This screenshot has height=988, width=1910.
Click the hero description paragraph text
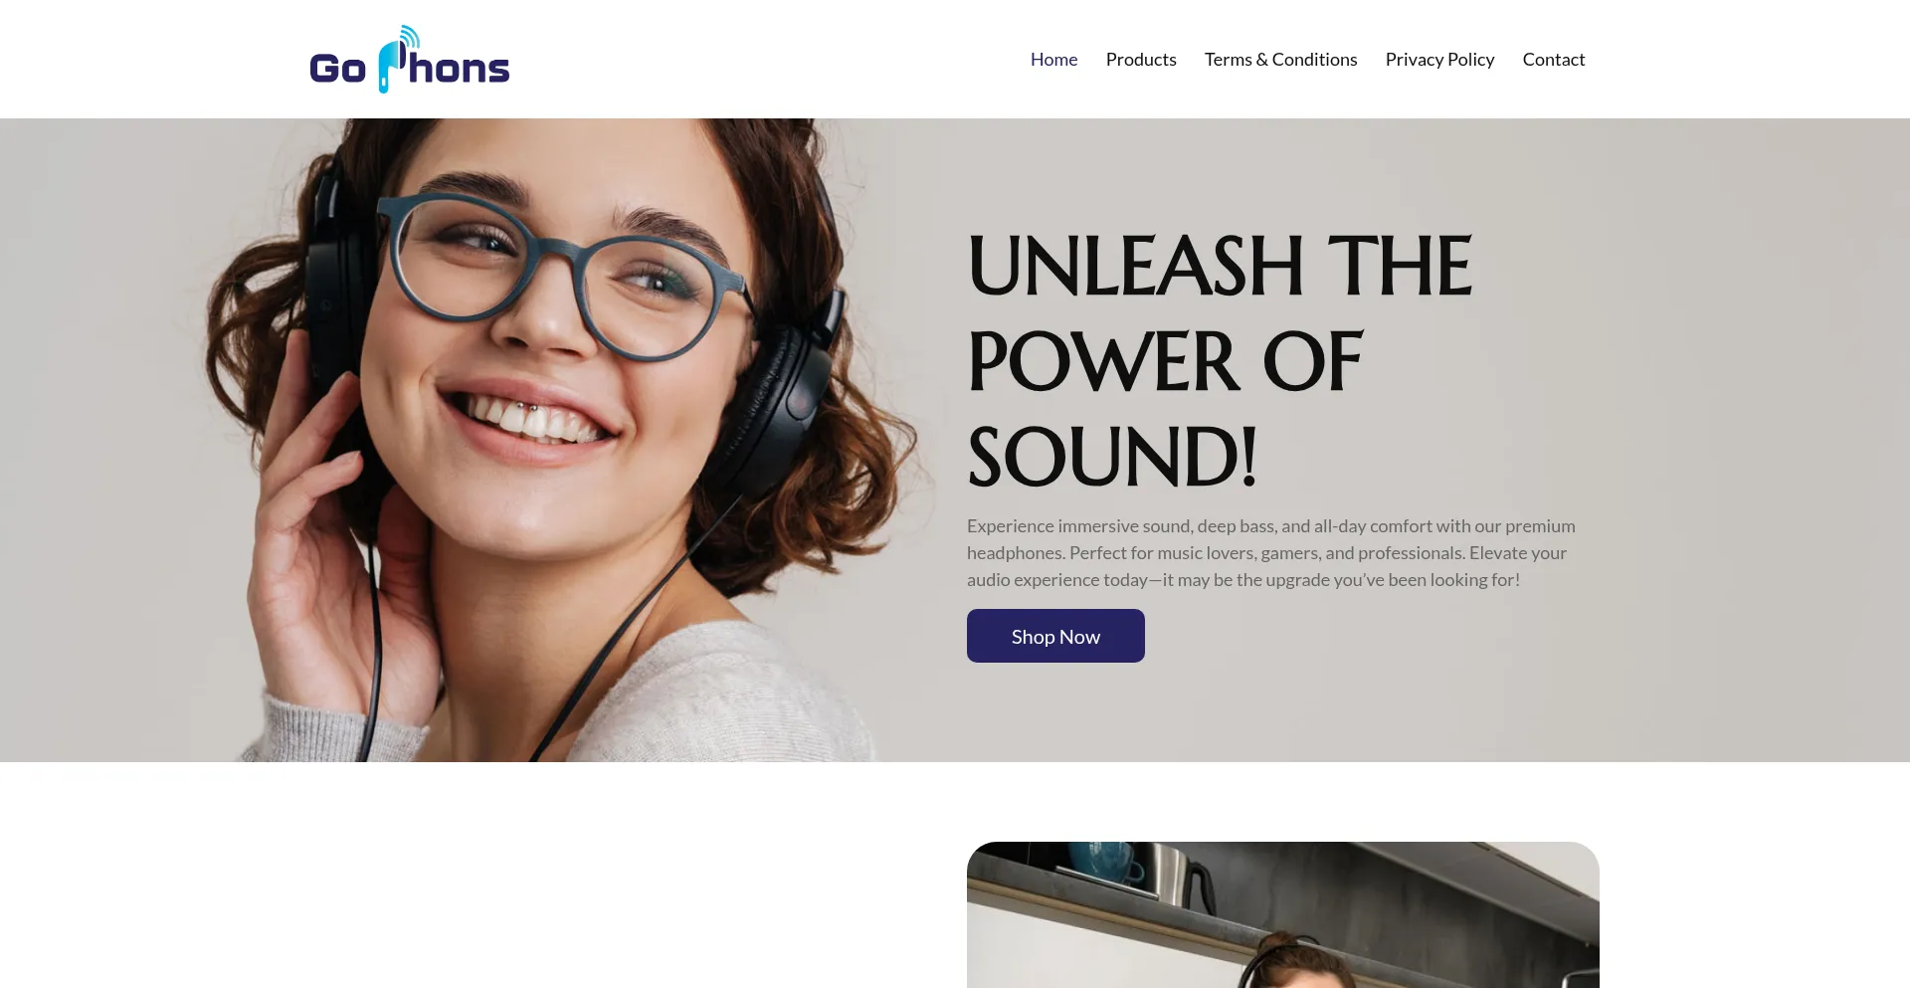pyautogui.click(x=1271, y=552)
